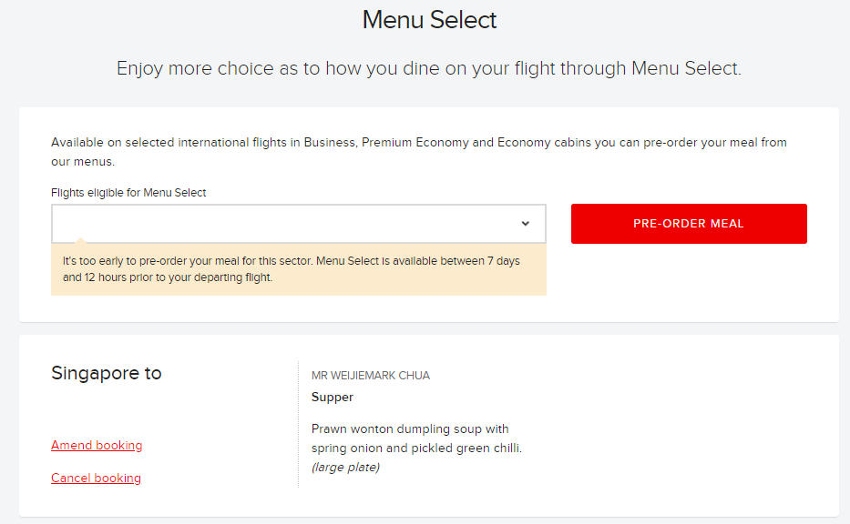Select the Prawn wonton dumpling soup description
The height and width of the screenshot is (524, 850).
click(410, 429)
